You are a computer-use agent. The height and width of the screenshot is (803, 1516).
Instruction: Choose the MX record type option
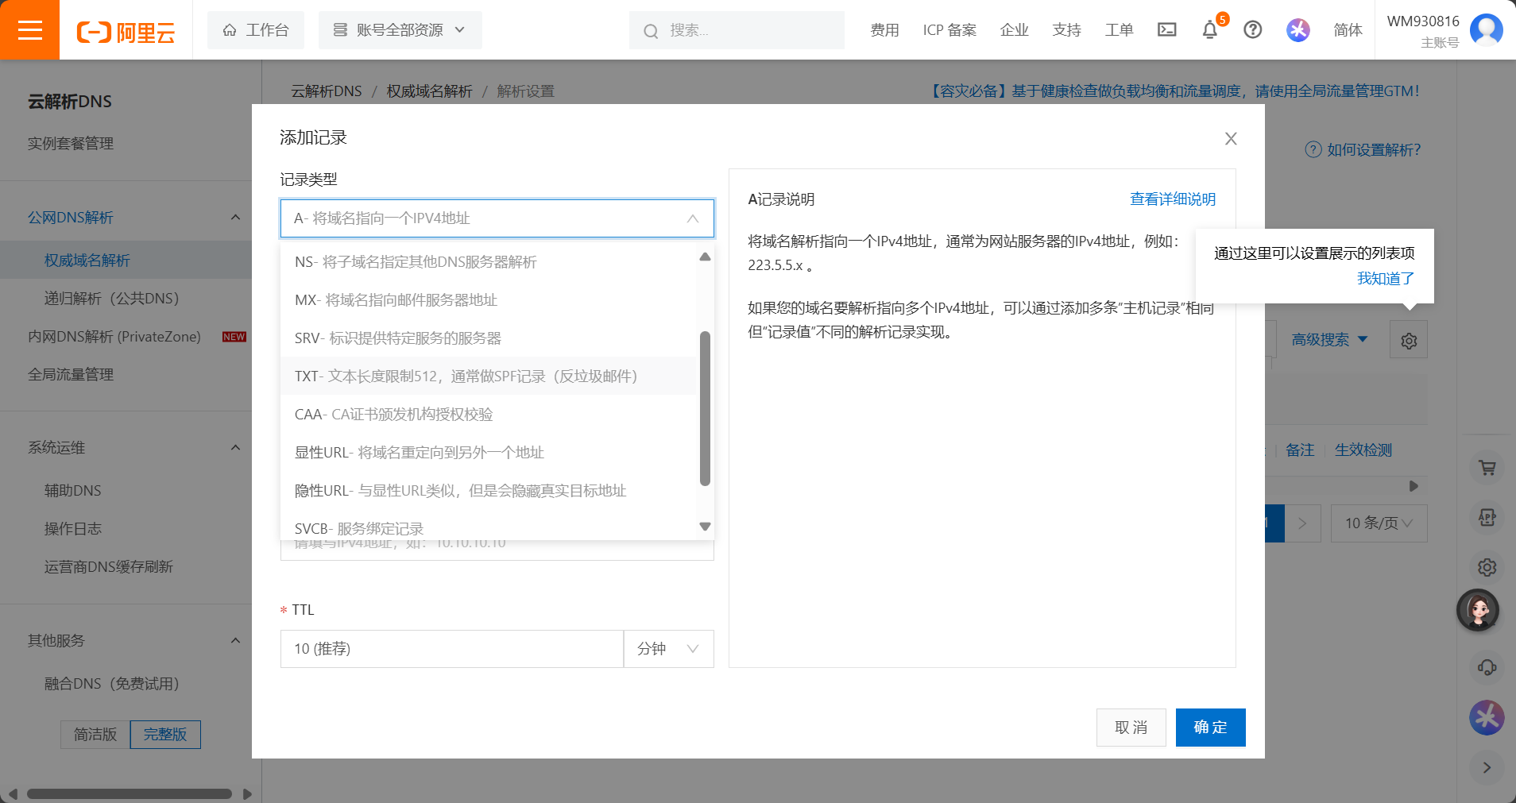396,300
